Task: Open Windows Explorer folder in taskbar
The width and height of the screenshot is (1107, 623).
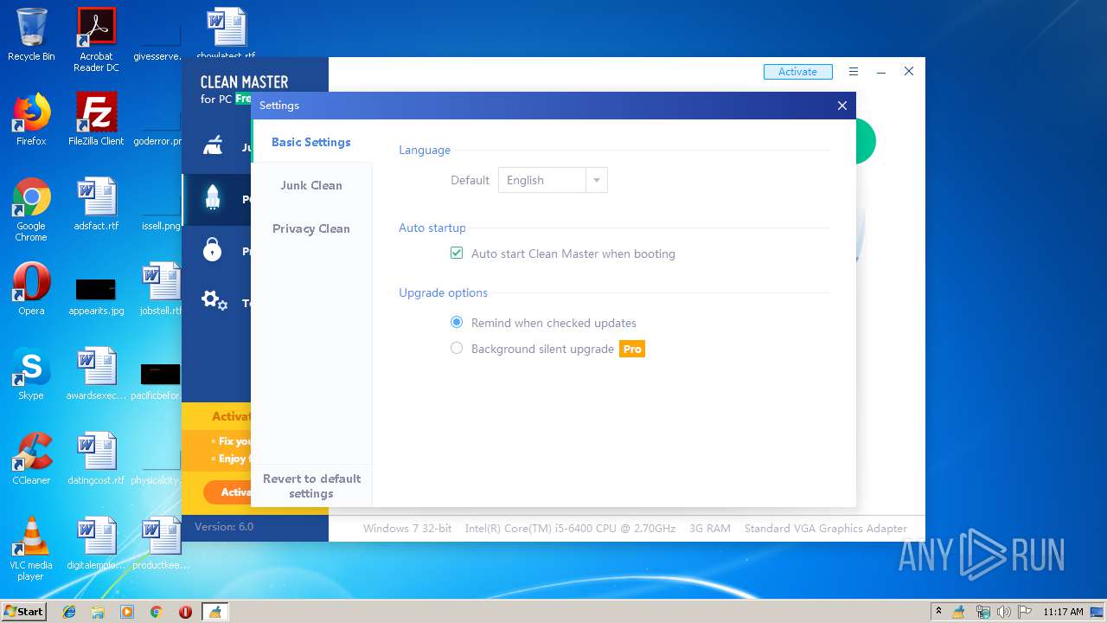Action: [98, 612]
